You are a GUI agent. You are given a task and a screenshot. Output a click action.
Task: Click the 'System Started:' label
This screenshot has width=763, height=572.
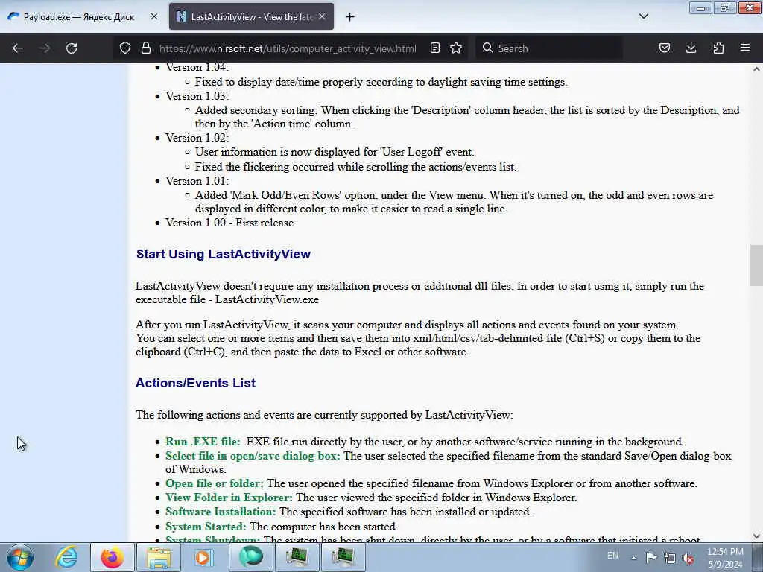pos(206,527)
